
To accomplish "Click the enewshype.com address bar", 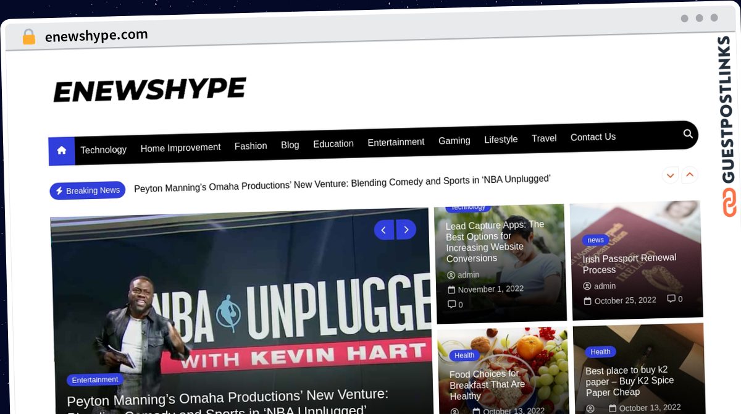I will [96, 36].
